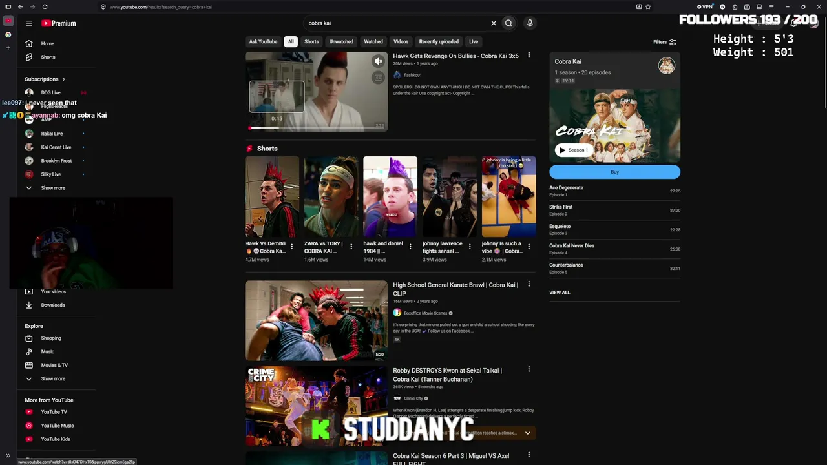Toggle mute on the preview video

379,61
